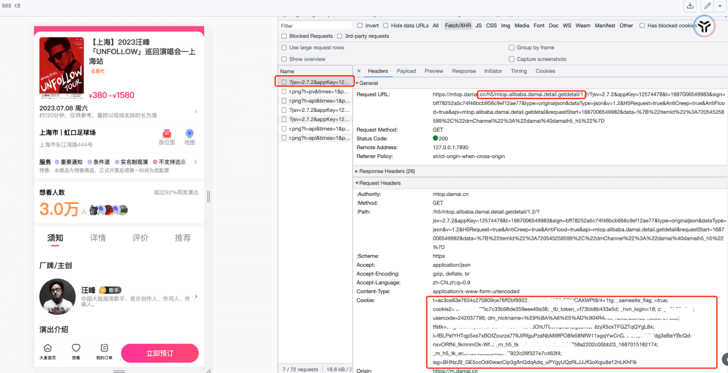Open dropdown arrow beside pencil icon
This screenshot has height=373, width=728.
[720, 6]
